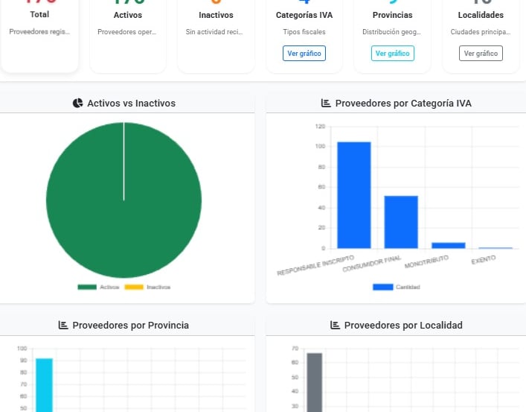Click the 'Activos vs Inactivos' chart title
Screen dimensions: 526x412
point(132,103)
